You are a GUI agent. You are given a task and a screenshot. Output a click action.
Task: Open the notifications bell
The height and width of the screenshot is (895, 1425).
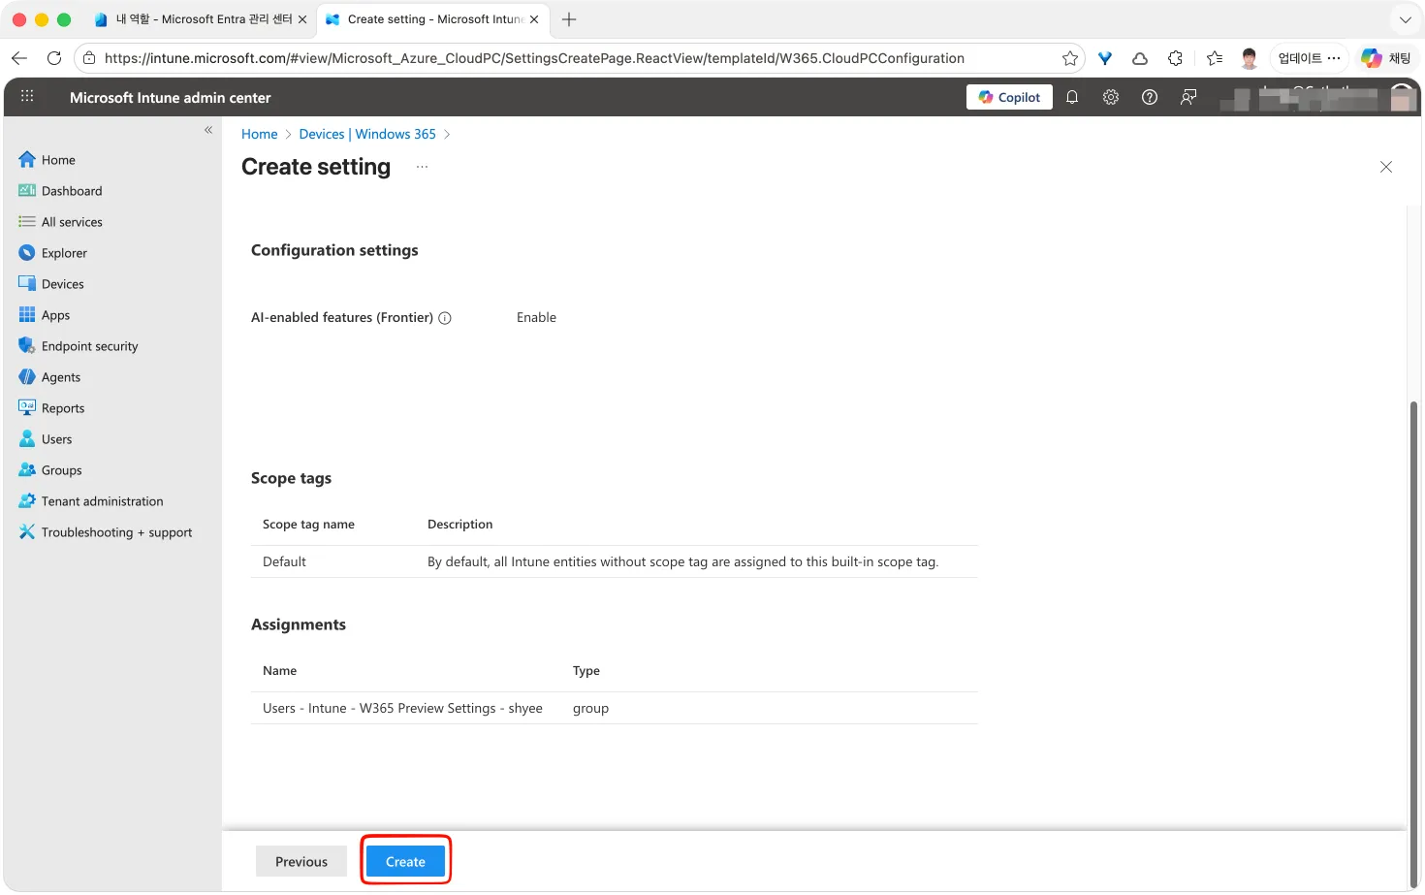tap(1072, 97)
